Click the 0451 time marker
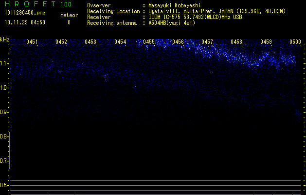Viewport: 306px width, 195px height. pyautogui.click(x=32, y=42)
